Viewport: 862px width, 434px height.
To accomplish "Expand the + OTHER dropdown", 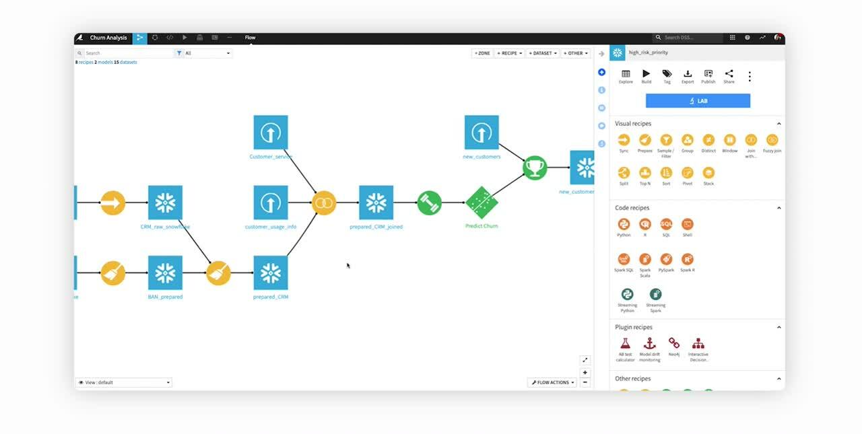I will coord(576,53).
